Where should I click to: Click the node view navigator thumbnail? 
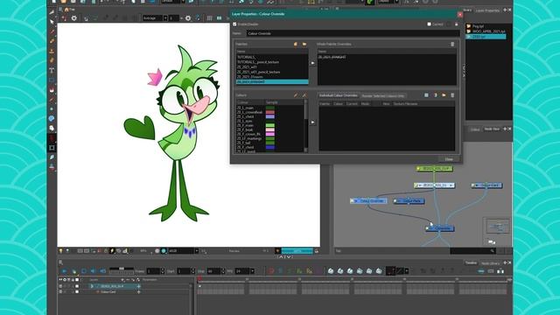(497, 226)
